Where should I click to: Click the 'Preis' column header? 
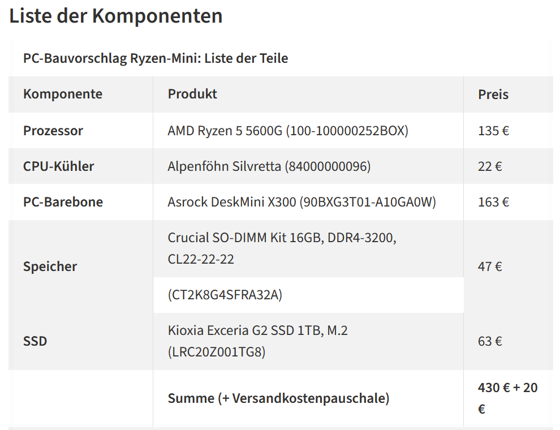(493, 94)
